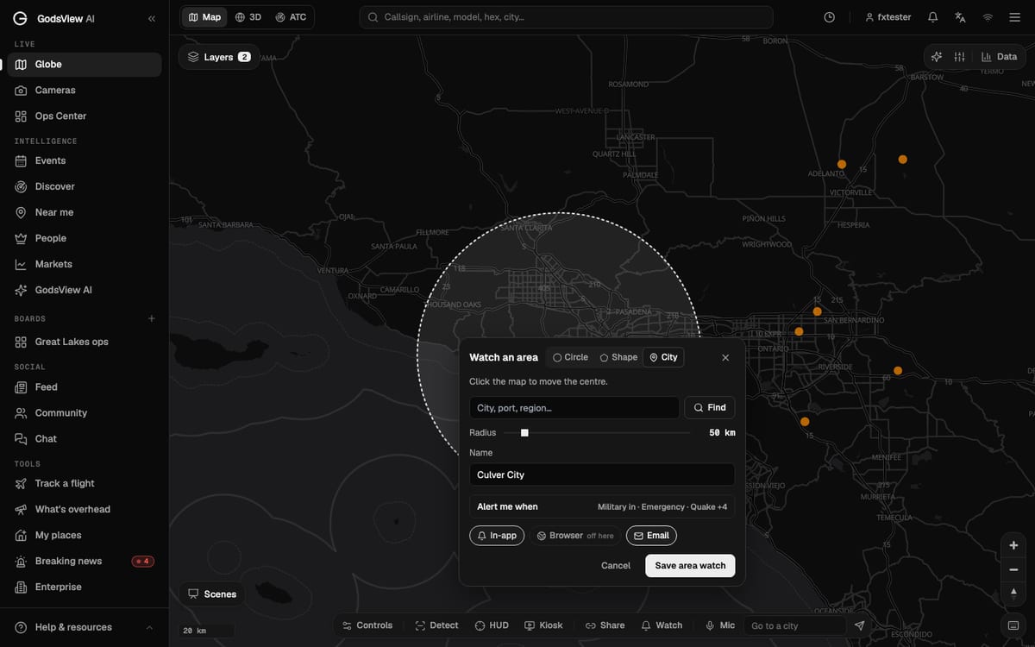Select the City area type

tap(663, 357)
